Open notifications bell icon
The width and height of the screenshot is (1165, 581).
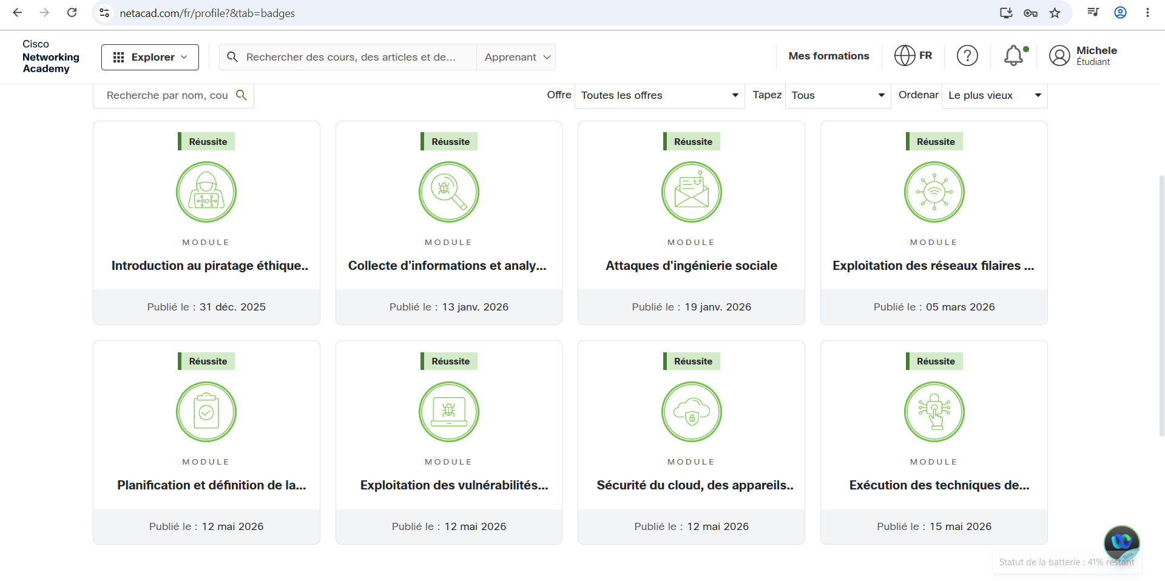tap(1015, 56)
